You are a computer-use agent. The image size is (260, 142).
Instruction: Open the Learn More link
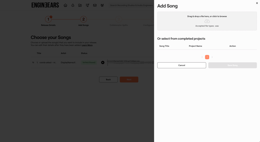pos(87,45)
